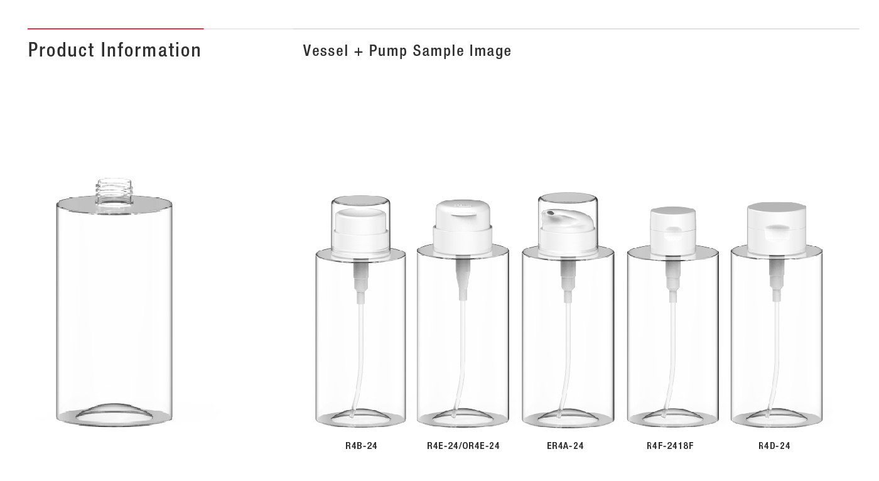879x481 pixels.
Task: Click the wide white cap on R4D-24
Action: [777, 229]
